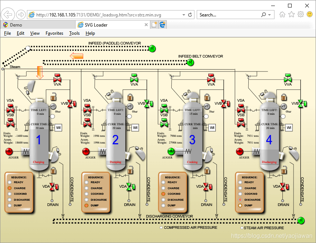Go back to the previous page
Screen dimensions: 316x243
pos(8,15)
